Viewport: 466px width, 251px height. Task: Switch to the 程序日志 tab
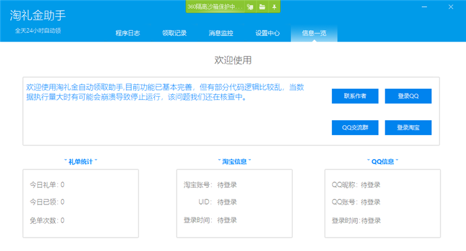tap(128, 33)
